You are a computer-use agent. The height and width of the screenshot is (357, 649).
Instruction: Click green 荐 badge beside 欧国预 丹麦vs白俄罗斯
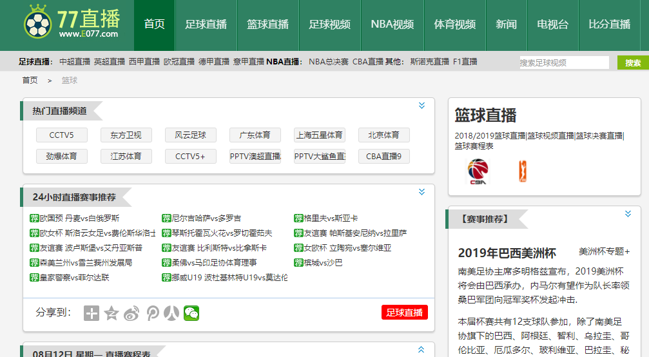click(34, 218)
